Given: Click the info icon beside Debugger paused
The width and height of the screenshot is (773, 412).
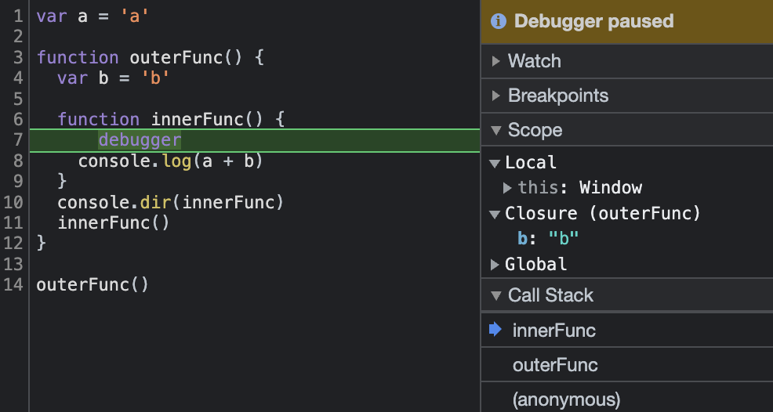Looking at the screenshot, I should click(499, 21).
